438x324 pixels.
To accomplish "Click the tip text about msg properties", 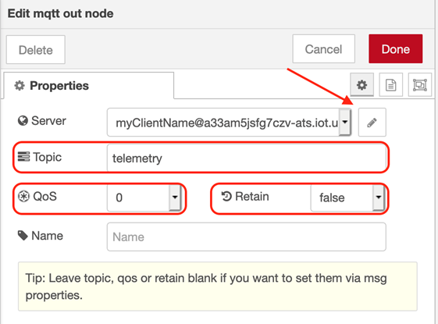I will [x=206, y=287].
